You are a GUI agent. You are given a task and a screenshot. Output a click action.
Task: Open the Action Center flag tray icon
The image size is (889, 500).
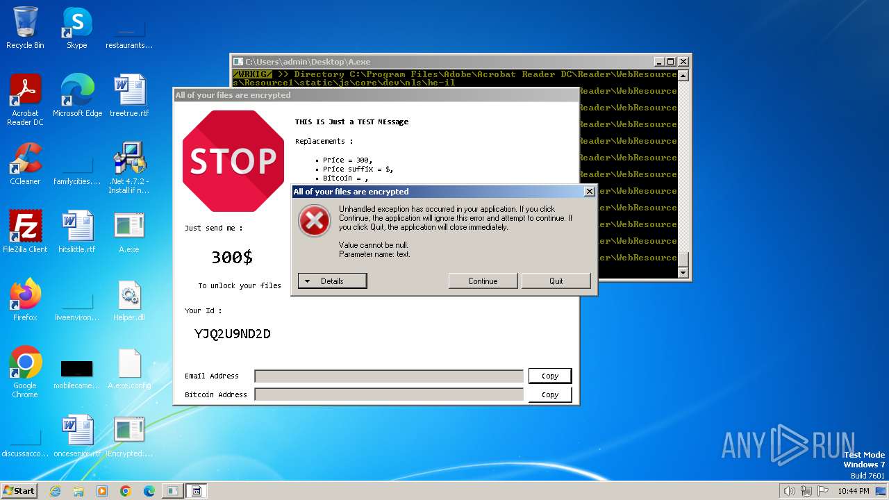[x=823, y=491]
